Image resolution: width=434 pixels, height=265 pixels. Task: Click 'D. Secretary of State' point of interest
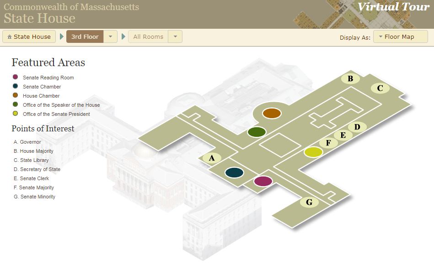[37, 169]
